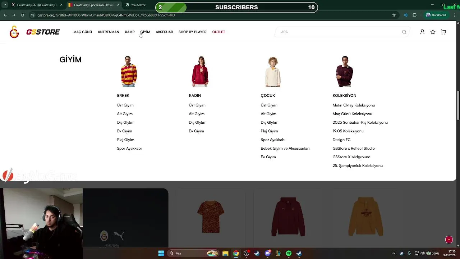
Task: Open the SHOP BY PLAYER menu
Action: click(192, 32)
